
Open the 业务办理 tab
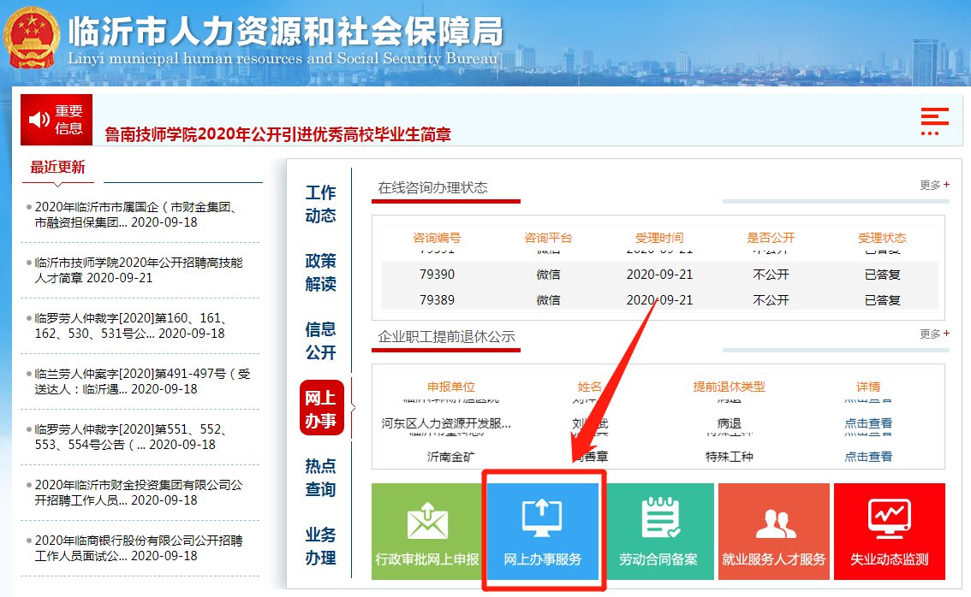[321, 546]
